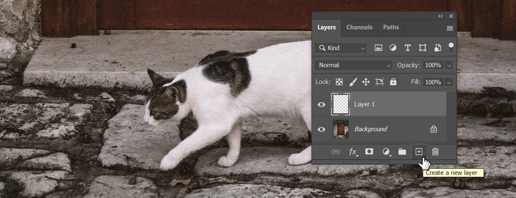Lock transparent pixels
The width and height of the screenshot is (516, 198).
tap(339, 82)
